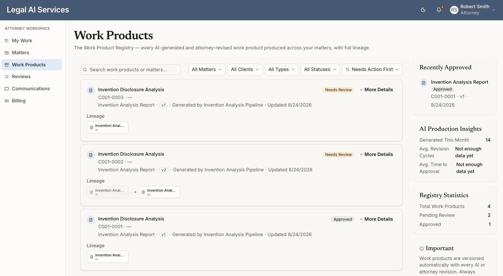Open the All Matters filter dropdown
Viewport: 503px width, 276px height.
[x=207, y=70]
